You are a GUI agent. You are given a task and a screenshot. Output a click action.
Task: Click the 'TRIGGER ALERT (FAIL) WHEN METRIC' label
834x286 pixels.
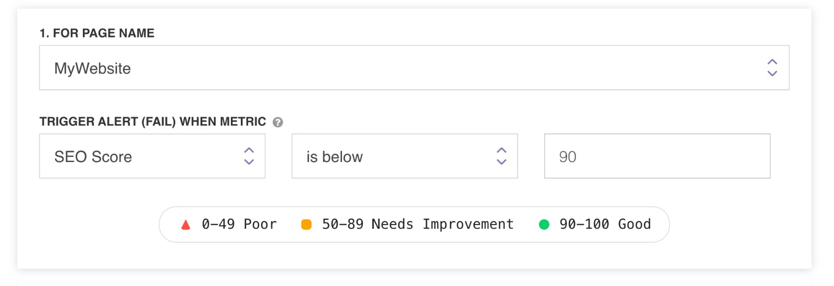click(153, 122)
